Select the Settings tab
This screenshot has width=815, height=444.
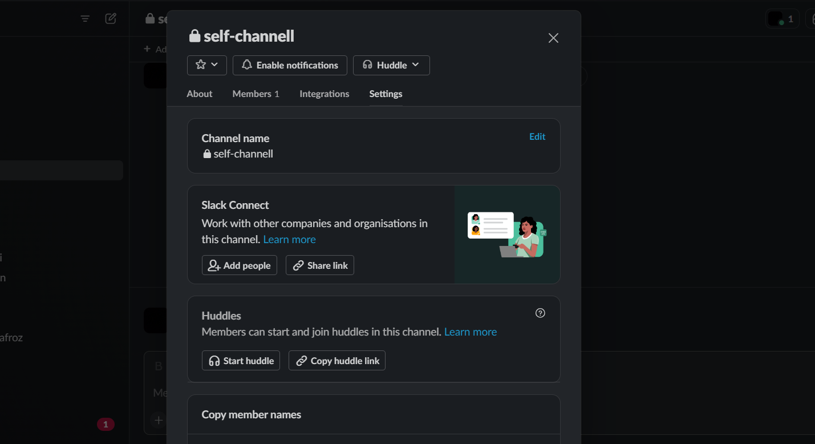point(386,94)
